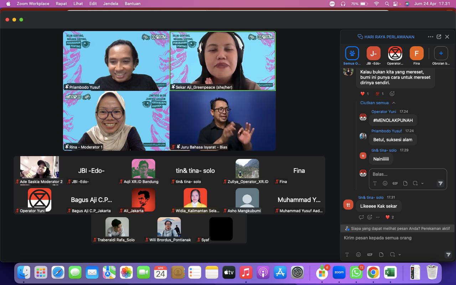The width and height of the screenshot is (456, 285).
Task: Reply to the 'Likeeee Kak sekar' message
Action: point(361,217)
